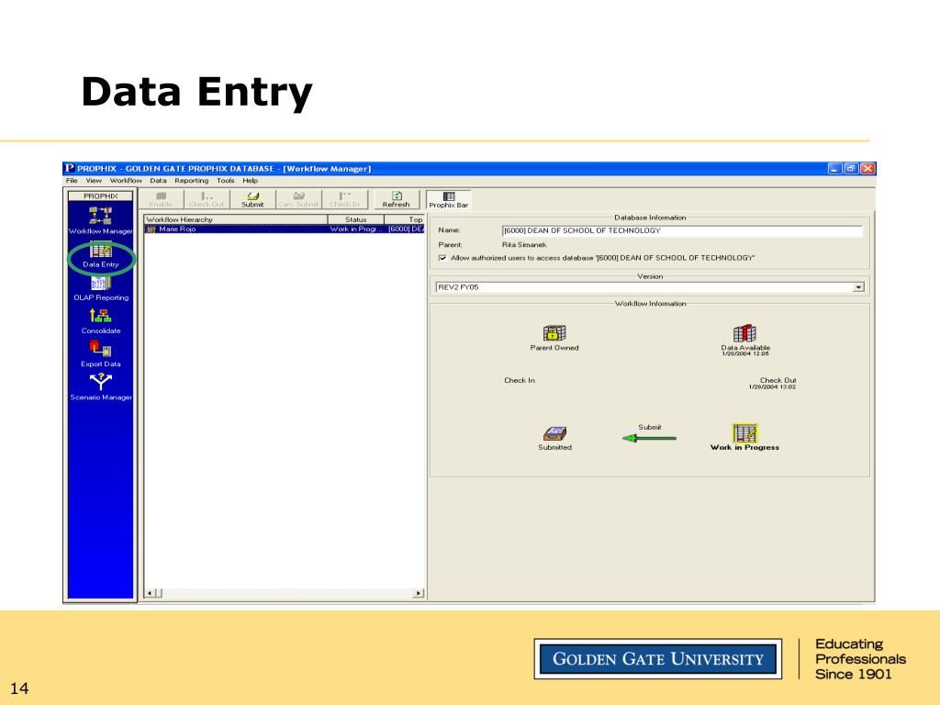The height and width of the screenshot is (705, 940).
Task: Open Data Entry in the sidebar
Action: 101,255
